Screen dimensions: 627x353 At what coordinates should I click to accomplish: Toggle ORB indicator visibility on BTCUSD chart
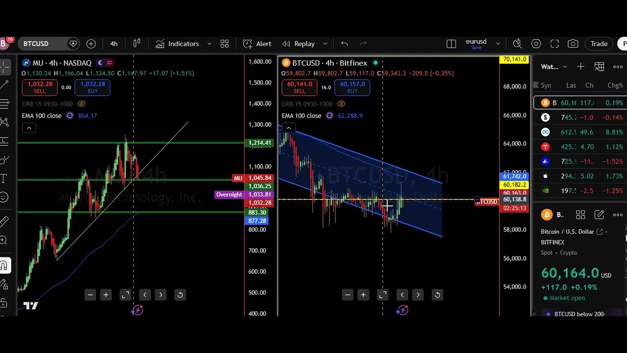tap(341, 104)
